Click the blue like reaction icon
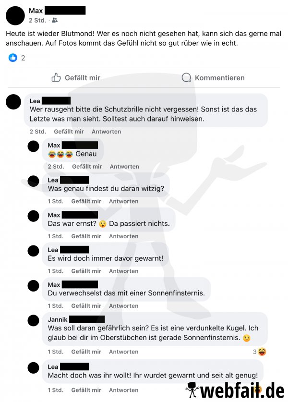The image size is (288, 402). click(x=13, y=58)
